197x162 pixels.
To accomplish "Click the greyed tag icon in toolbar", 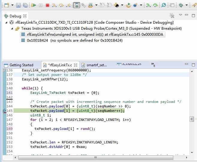I will pyautogui.click(x=172, y=5).
